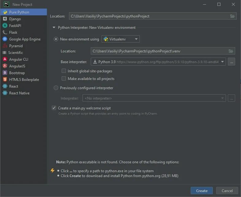The image size is (241, 197).
Task: Click the Create button
Action: pos(202,191)
